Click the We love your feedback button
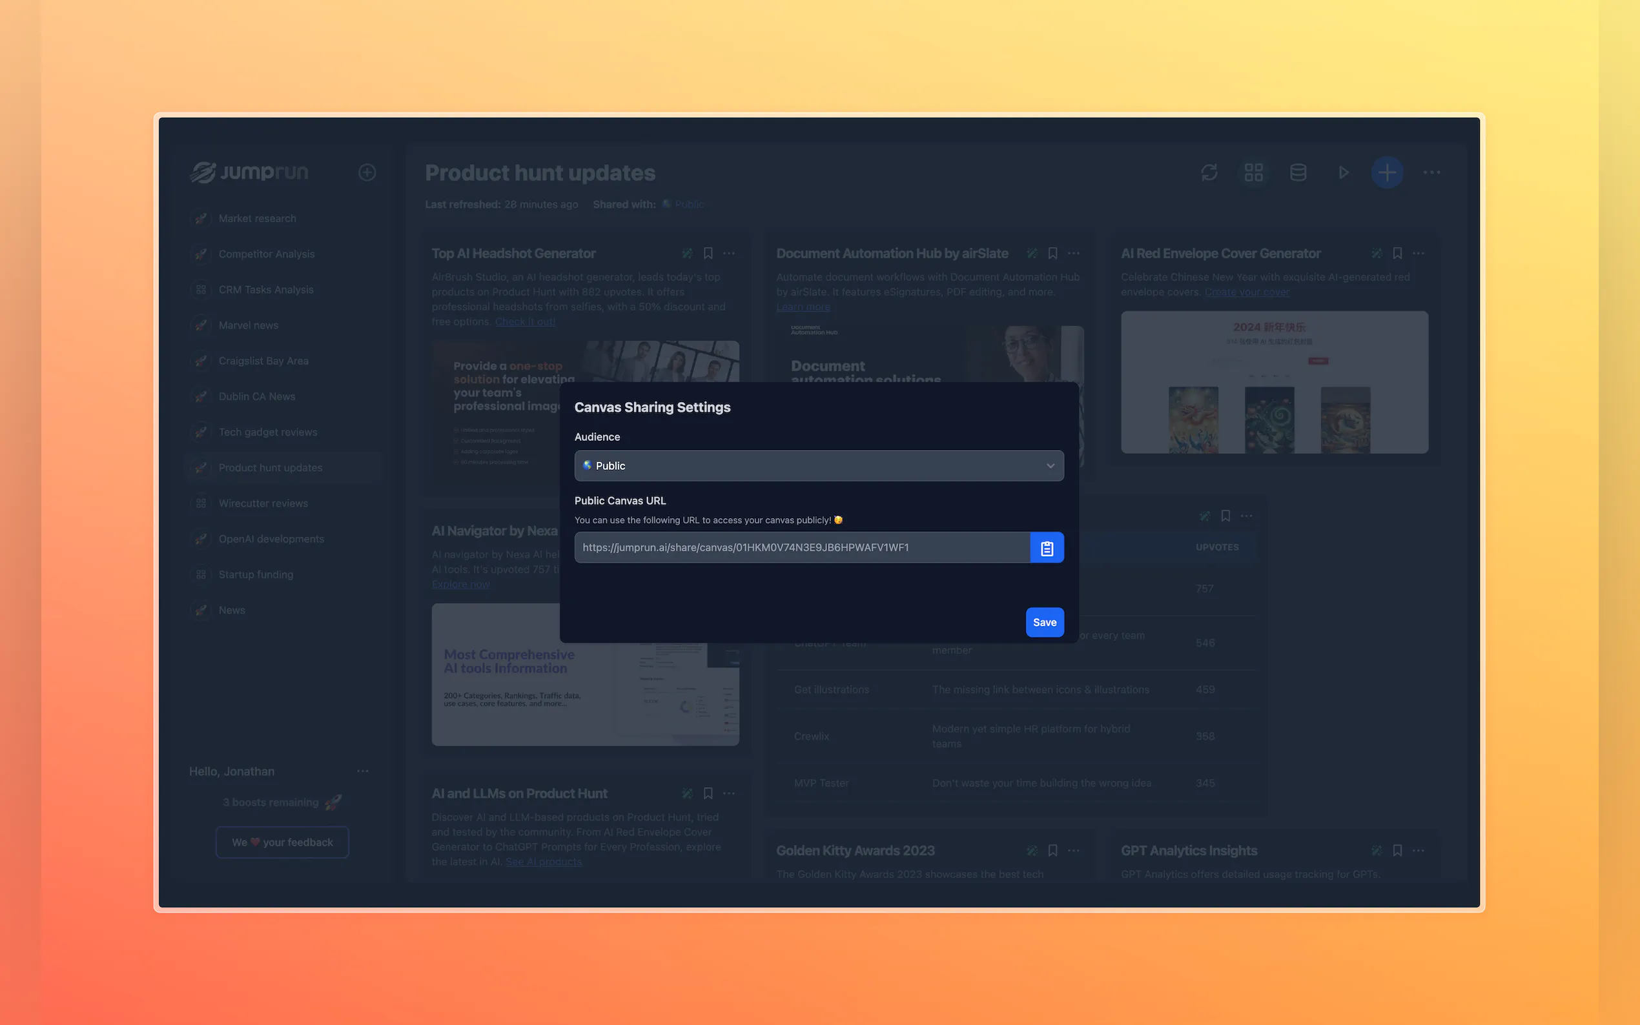The width and height of the screenshot is (1640, 1025). coord(282,842)
